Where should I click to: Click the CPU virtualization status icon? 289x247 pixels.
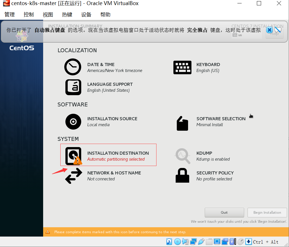233,242
